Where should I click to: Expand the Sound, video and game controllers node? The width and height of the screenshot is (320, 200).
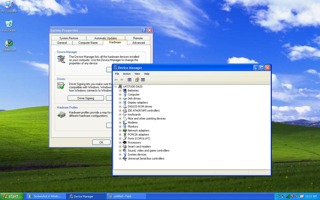tap(120, 150)
